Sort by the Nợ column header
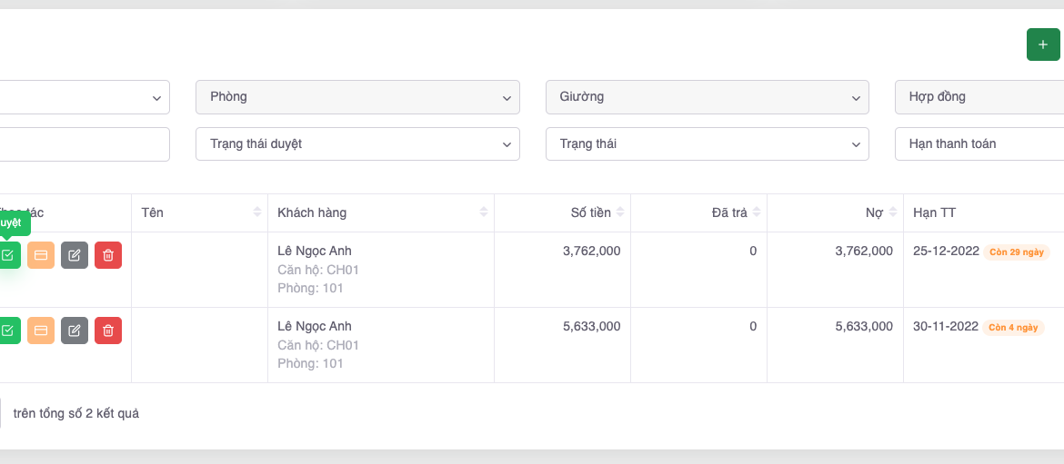Viewport: 1064px width, 464px height. 874,212
